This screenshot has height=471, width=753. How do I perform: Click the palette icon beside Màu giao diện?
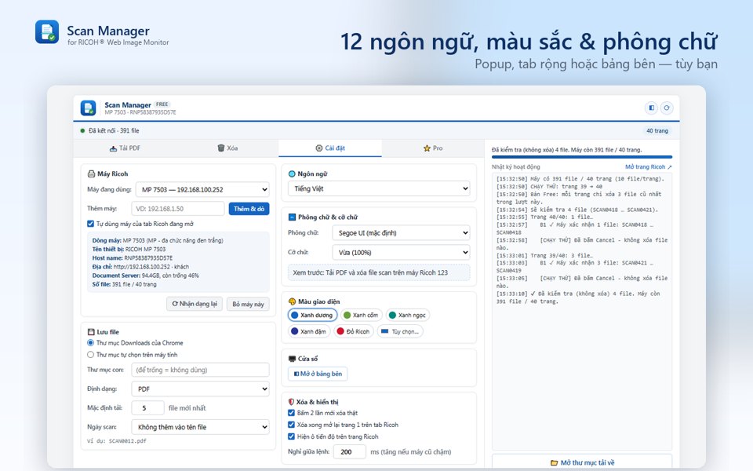click(292, 301)
